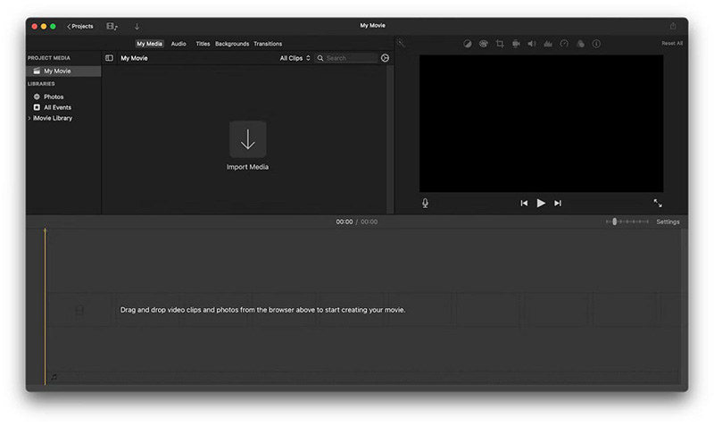The height and width of the screenshot is (426, 714).
Task: Select All Events in sidebar
Action: coord(53,107)
